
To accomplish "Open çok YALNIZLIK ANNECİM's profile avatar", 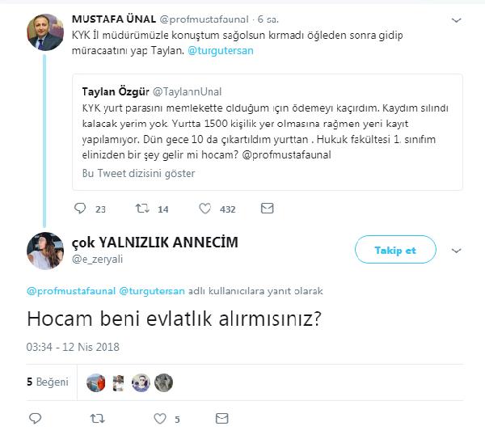I will tap(46, 250).
